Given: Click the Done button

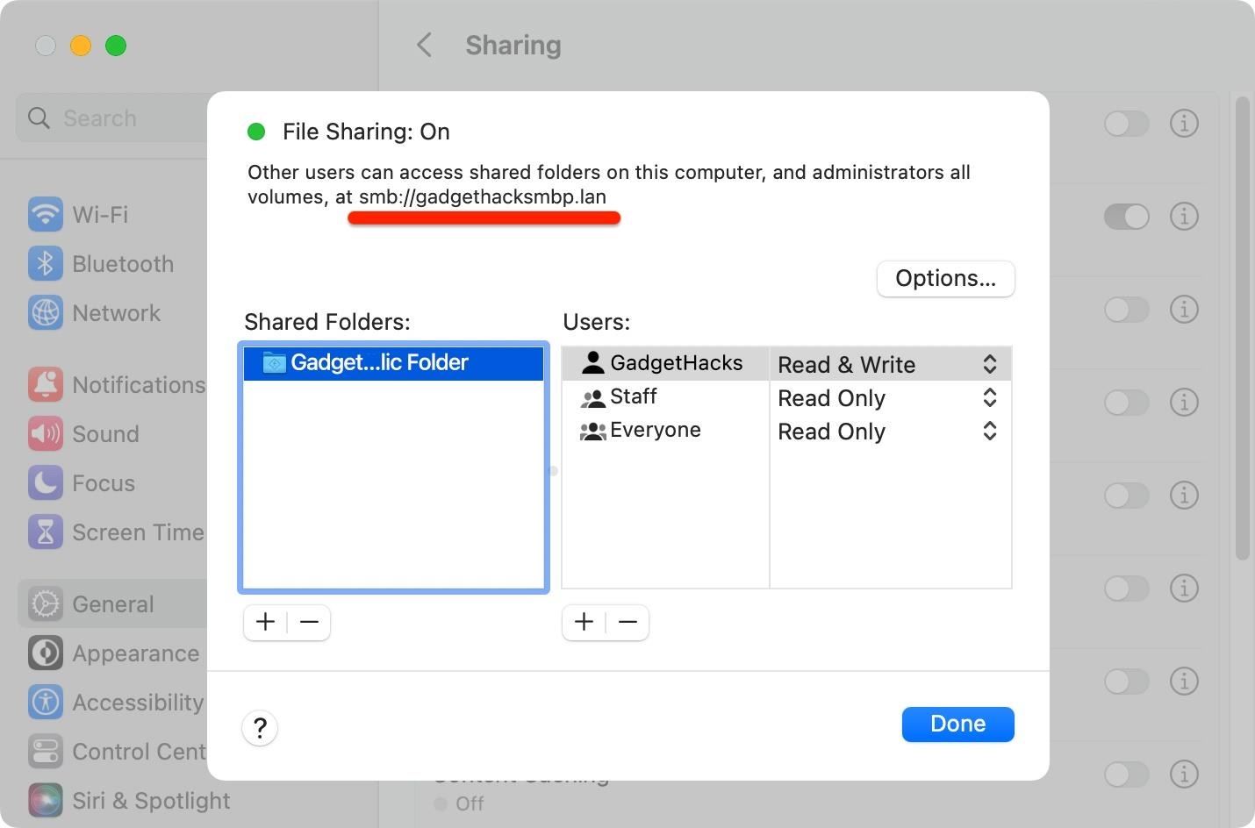Looking at the screenshot, I should coord(957,724).
